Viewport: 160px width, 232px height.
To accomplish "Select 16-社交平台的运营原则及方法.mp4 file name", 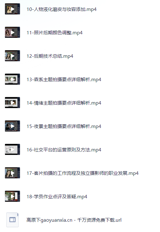I will click(64, 150).
